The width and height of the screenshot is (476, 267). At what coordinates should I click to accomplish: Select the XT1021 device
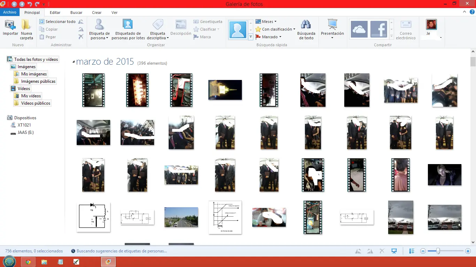click(x=21, y=125)
